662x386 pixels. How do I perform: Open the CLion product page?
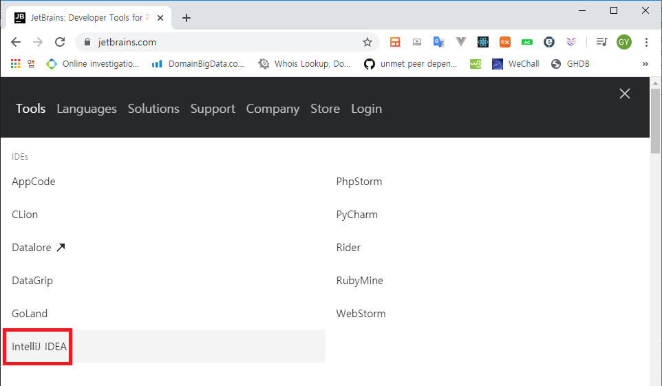25,215
